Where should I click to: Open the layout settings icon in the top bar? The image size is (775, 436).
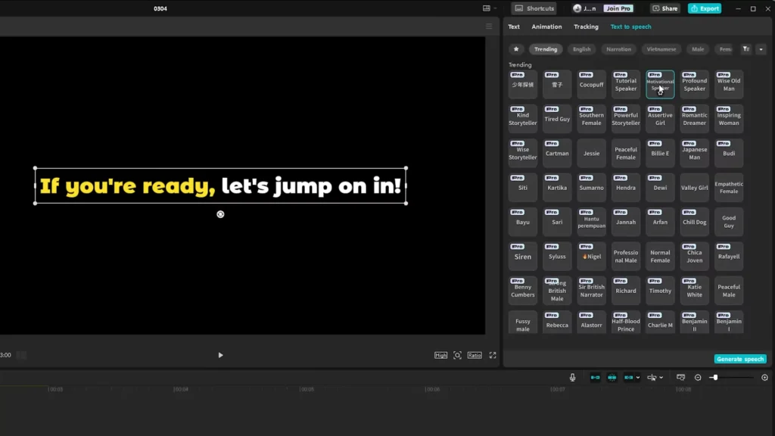[487, 8]
